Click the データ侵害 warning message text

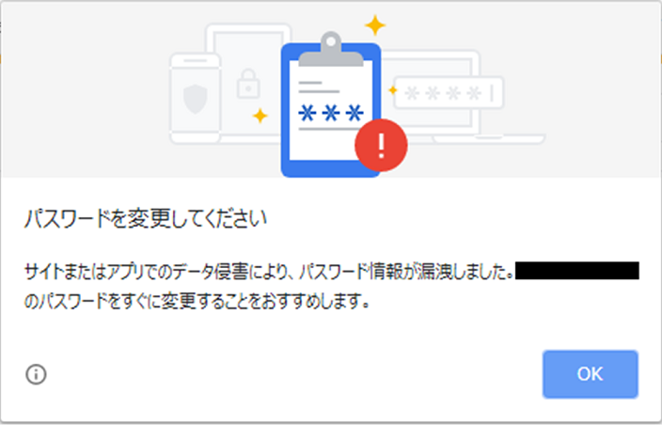point(269,272)
